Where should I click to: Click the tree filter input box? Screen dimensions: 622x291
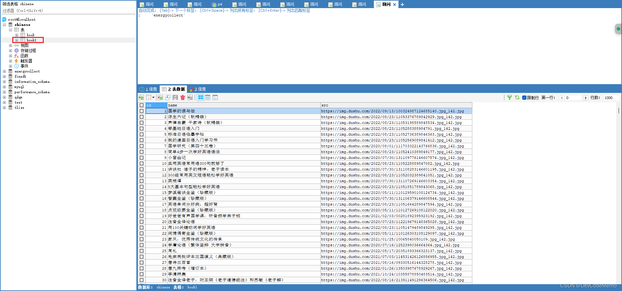68,11
